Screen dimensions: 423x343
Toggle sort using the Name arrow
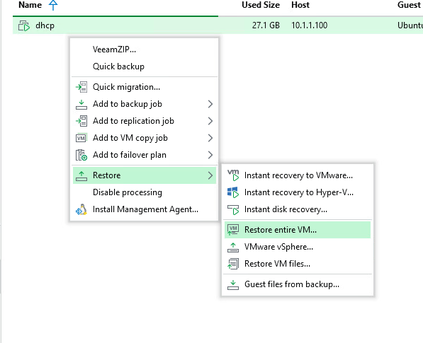[x=53, y=5]
